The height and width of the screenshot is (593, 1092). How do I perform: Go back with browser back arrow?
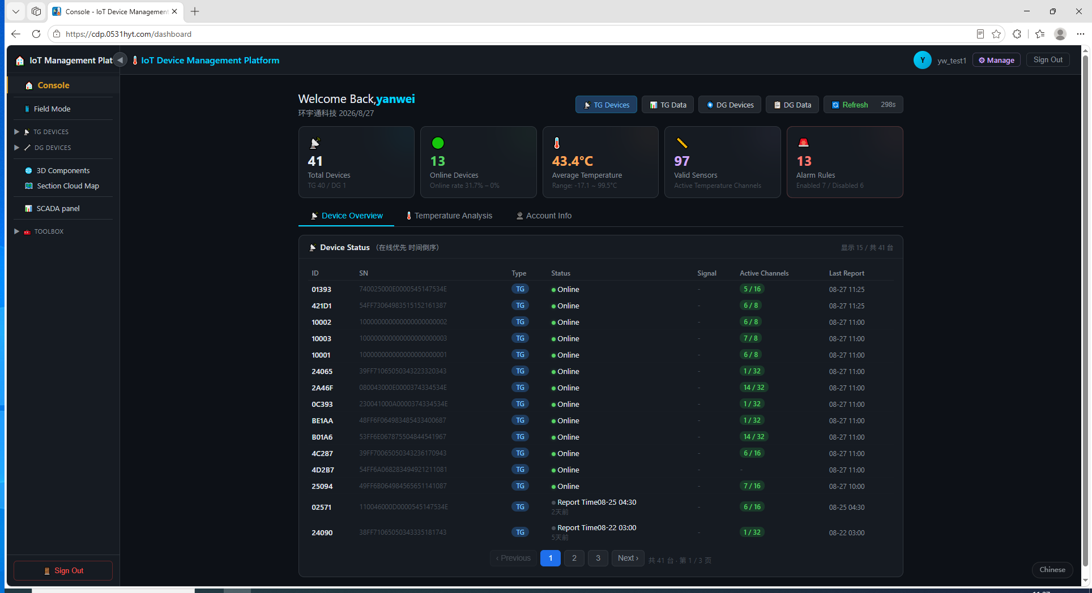pos(16,34)
